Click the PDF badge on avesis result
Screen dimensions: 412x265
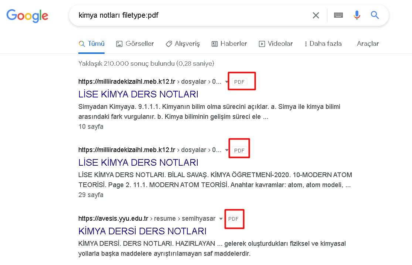[233, 219]
